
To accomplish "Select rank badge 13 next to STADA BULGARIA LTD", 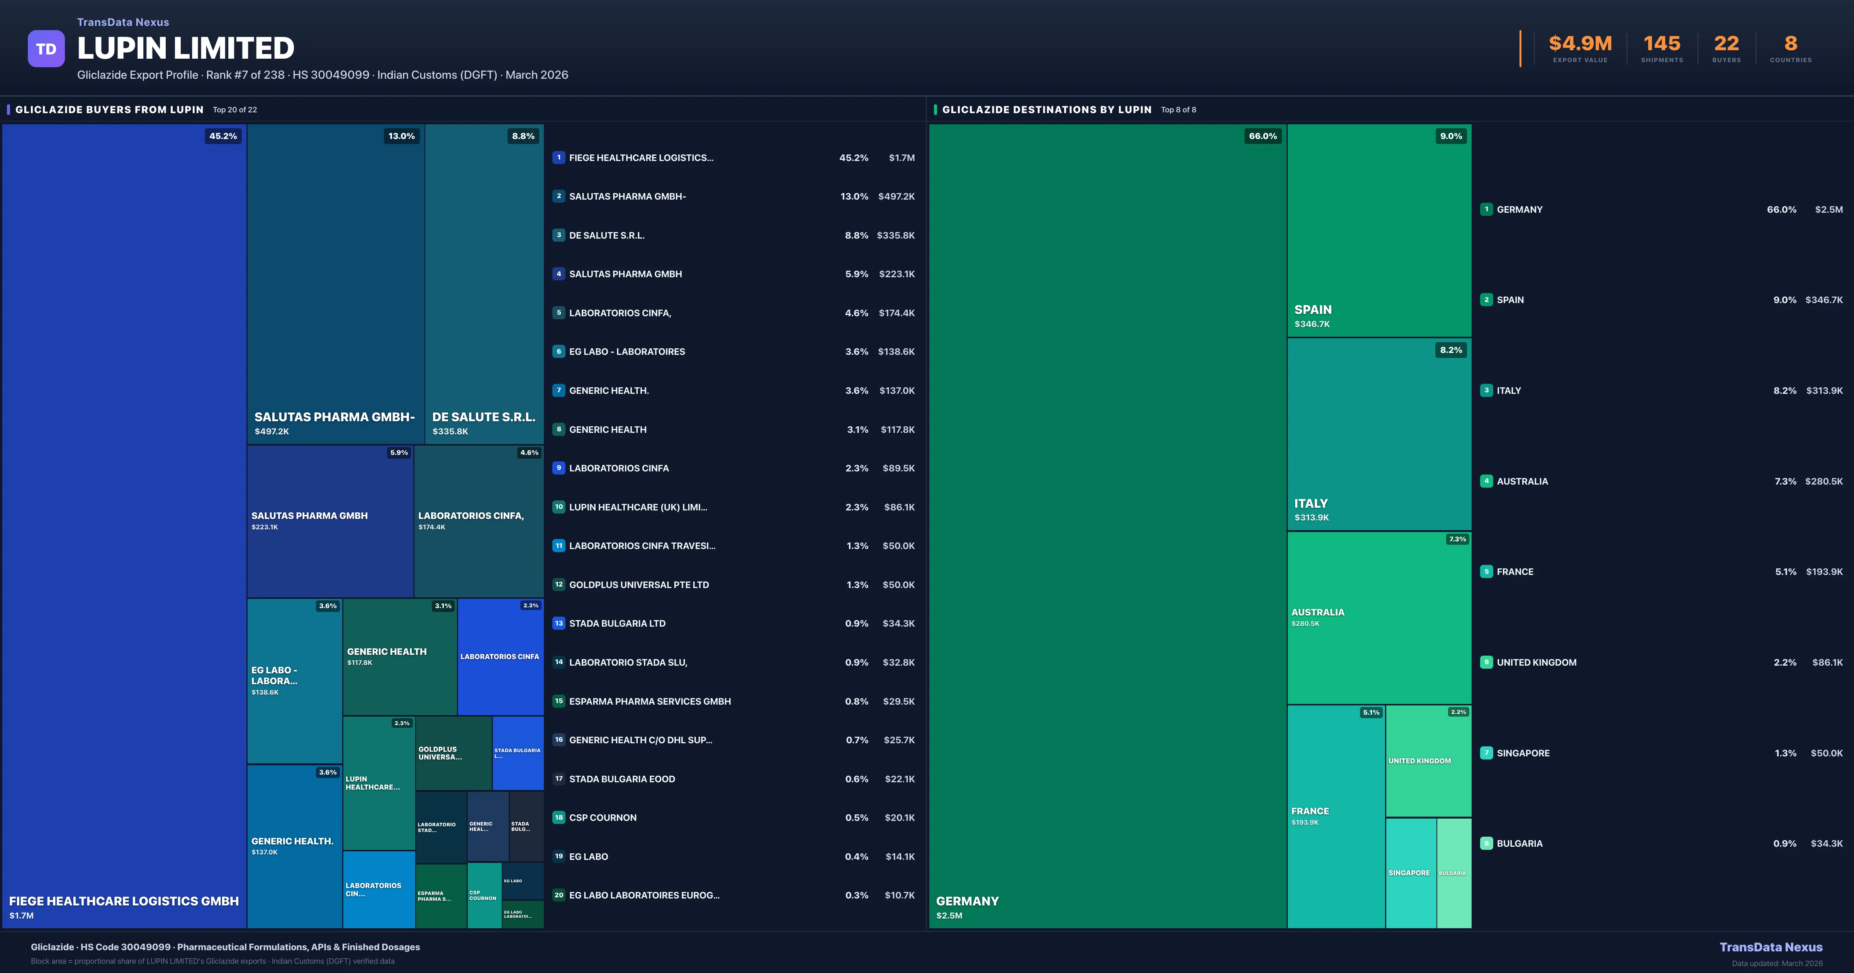I will point(559,623).
